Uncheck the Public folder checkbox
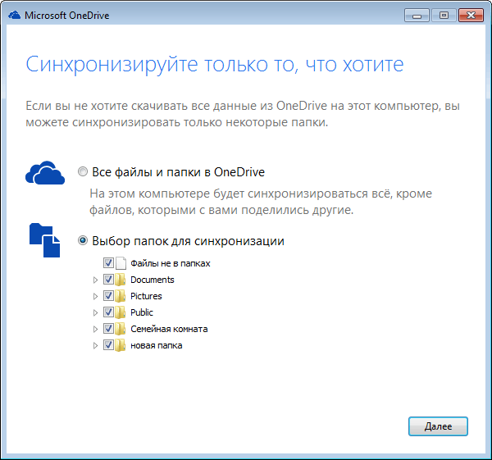 click(108, 312)
